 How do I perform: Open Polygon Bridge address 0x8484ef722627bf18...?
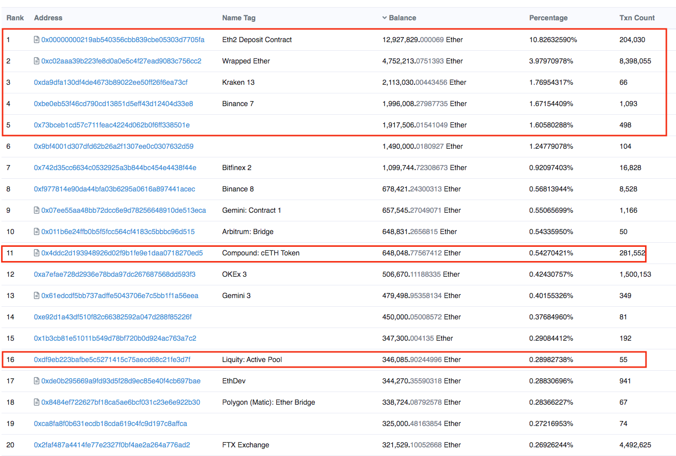[121, 402]
